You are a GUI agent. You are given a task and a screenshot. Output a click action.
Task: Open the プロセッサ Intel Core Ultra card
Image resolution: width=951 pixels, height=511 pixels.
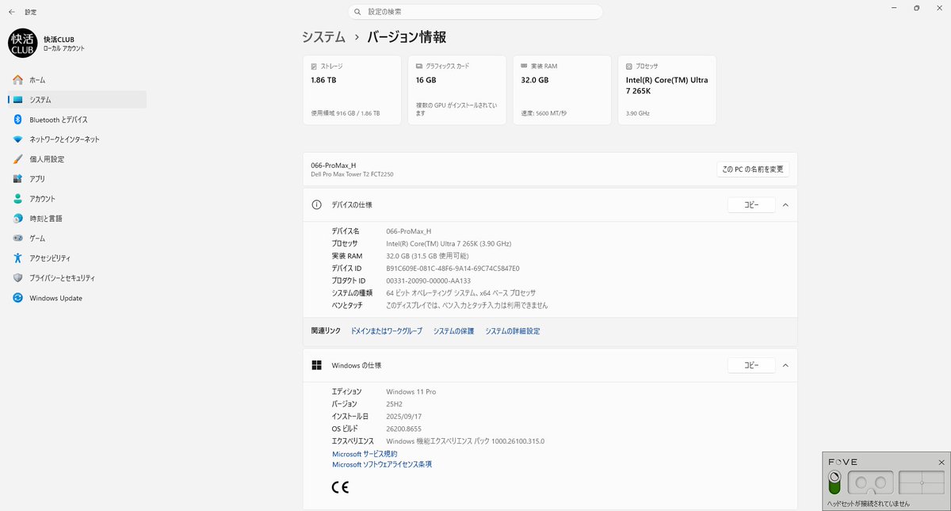click(667, 90)
